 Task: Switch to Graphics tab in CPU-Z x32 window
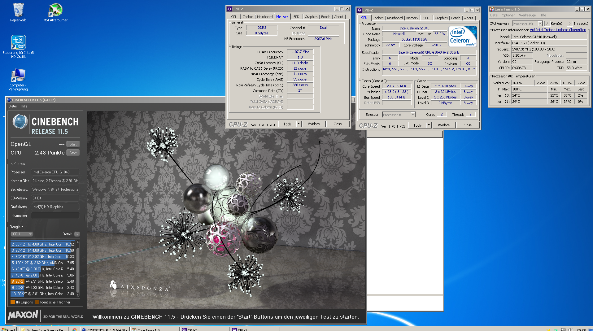coord(441,18)
